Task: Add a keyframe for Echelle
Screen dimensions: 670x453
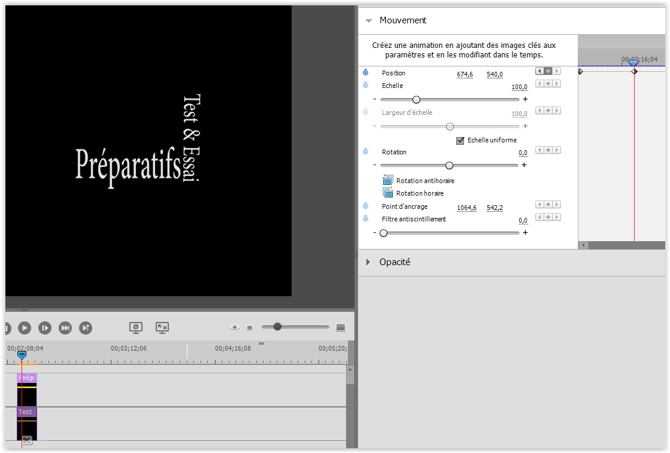Action: (x=548, y=84)
